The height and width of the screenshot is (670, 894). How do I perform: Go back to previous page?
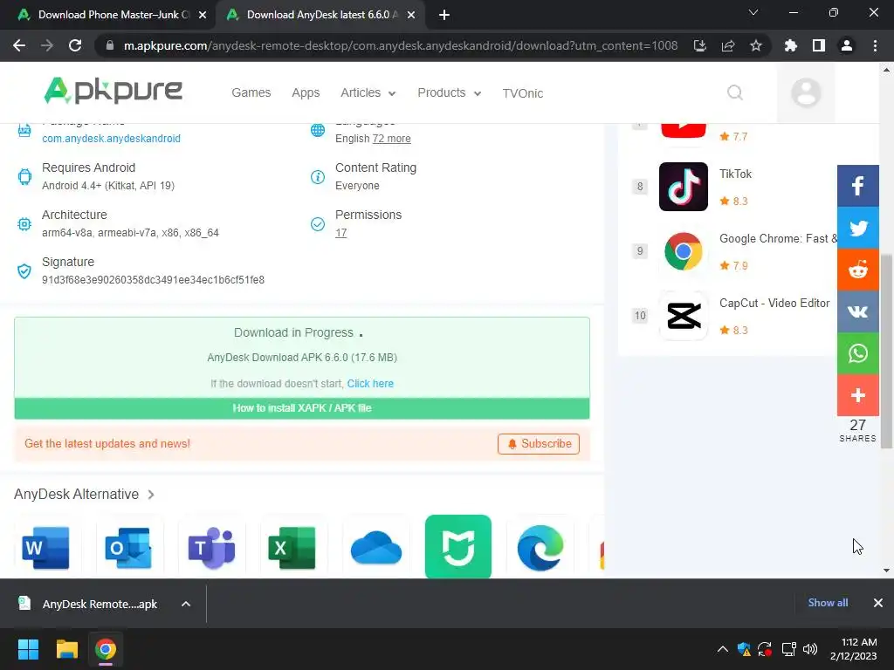tap(19, 45)
